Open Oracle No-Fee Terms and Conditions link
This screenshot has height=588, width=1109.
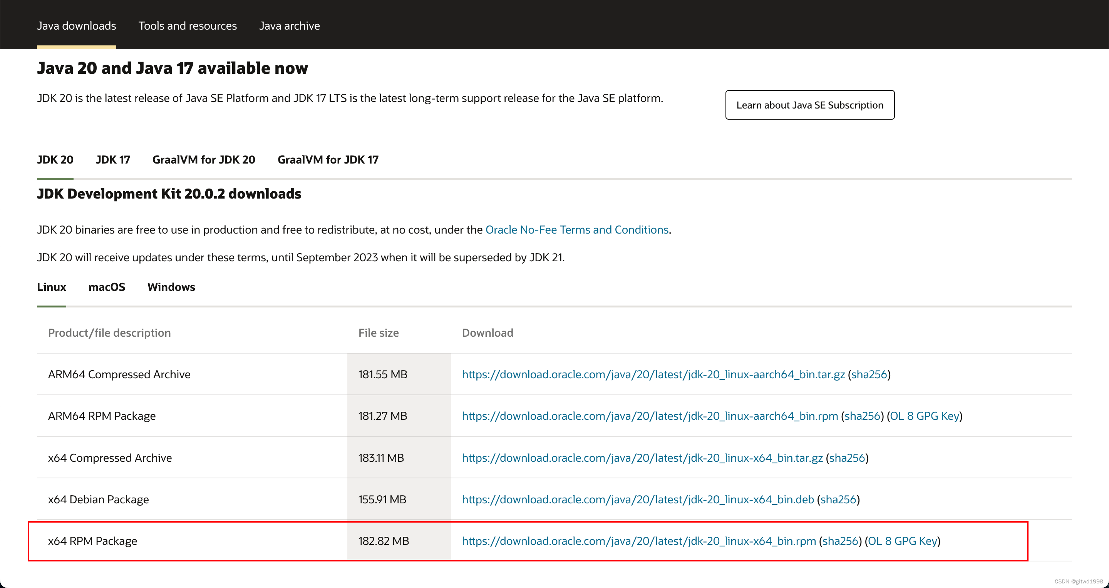[x=577, y=230]
